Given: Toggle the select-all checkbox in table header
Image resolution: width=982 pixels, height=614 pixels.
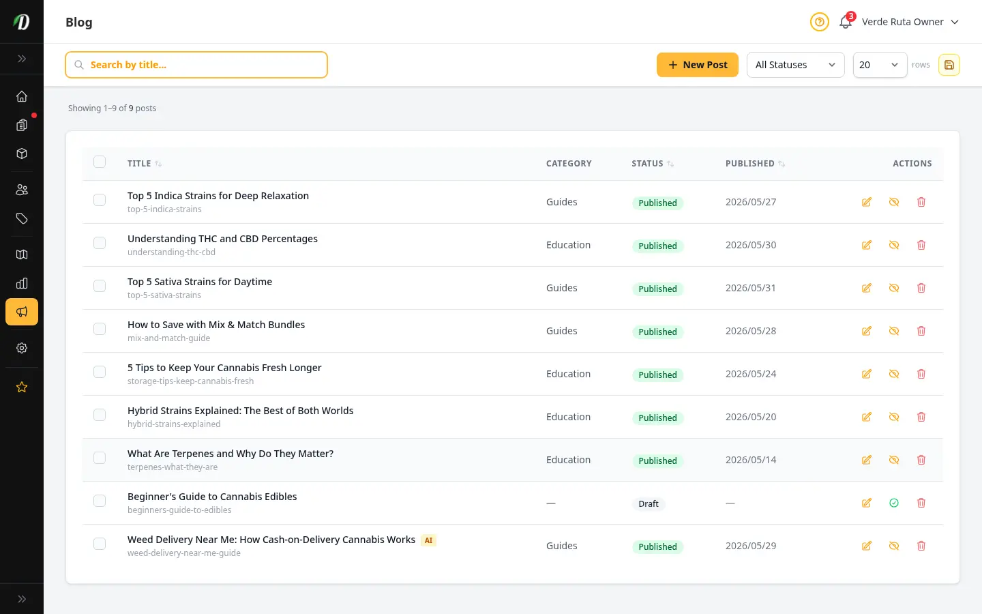Looking at the screenshot, I should click(100, 162).
